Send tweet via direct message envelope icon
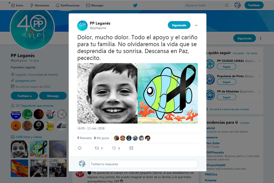This screenshot has height=183, width=274. coord(131,148)
